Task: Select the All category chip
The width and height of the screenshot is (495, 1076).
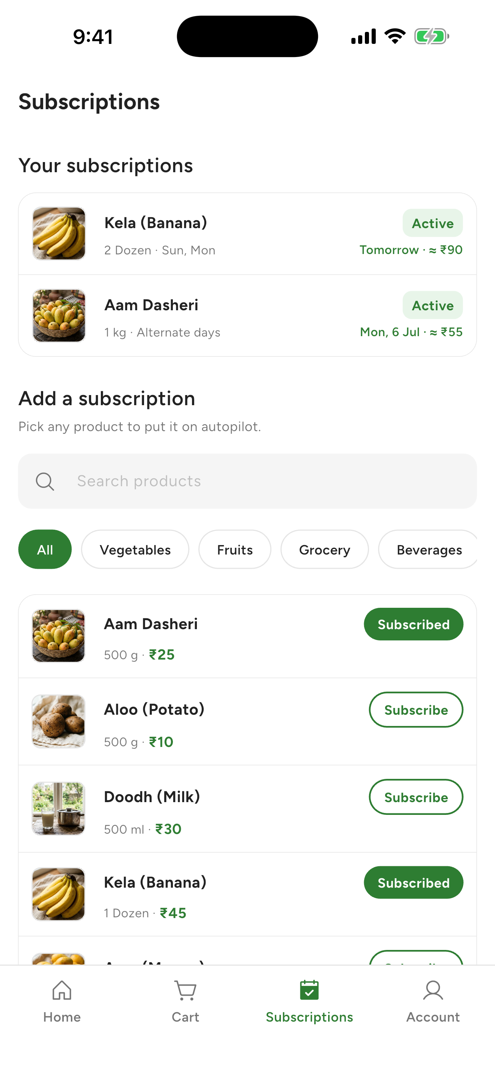Action: (45, 549)
